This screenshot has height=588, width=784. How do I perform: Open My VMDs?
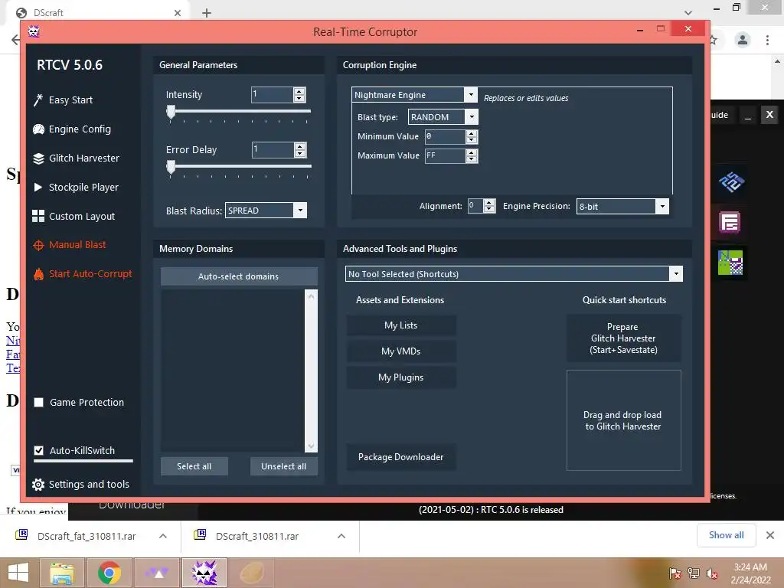(x=401, y=351)
